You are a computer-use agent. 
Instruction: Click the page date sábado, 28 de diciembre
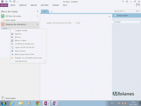[x=59, y=23]
